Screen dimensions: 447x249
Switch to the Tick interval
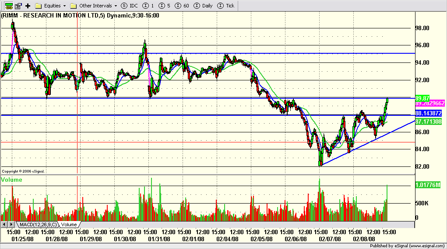point(225,6)
